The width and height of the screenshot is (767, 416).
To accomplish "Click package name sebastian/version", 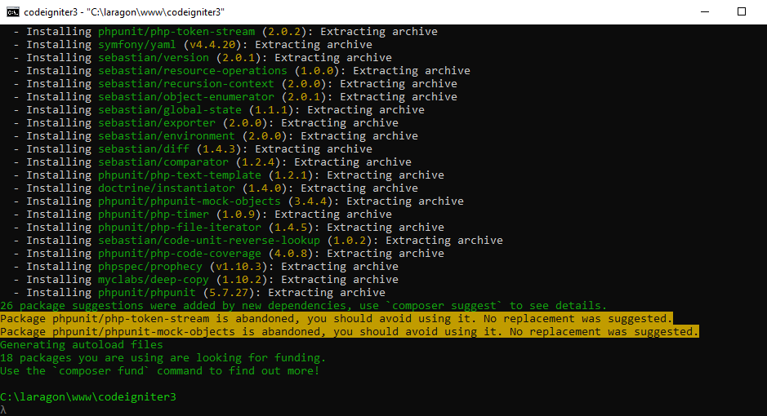I will pyautogui.click(x=154, y=58).
